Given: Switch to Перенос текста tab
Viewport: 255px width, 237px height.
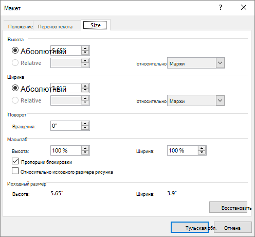Looking at the screenshot, I should pos(55,27).
